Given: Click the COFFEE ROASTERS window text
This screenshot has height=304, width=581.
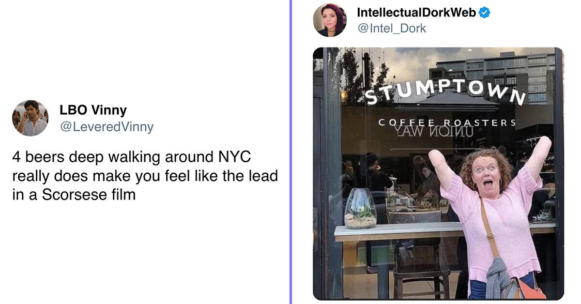Looking at the screenshot, I should 447,122.
